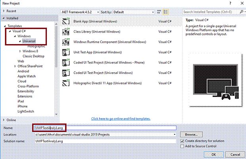Click Coded UI Test Project (Universal Windows) icon

66,73
